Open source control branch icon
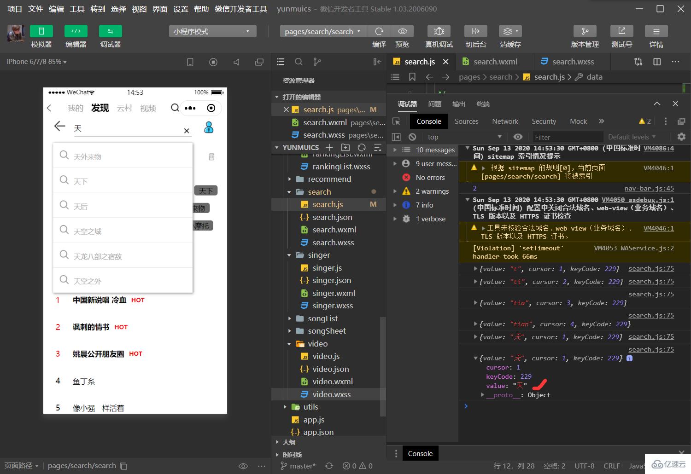Viewport: 691px width, 474px height. pyautogui.click(x=317, y=62)
